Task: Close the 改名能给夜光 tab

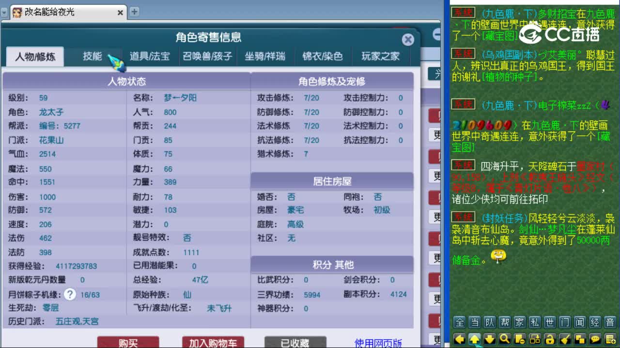Action: coord(120,13)
